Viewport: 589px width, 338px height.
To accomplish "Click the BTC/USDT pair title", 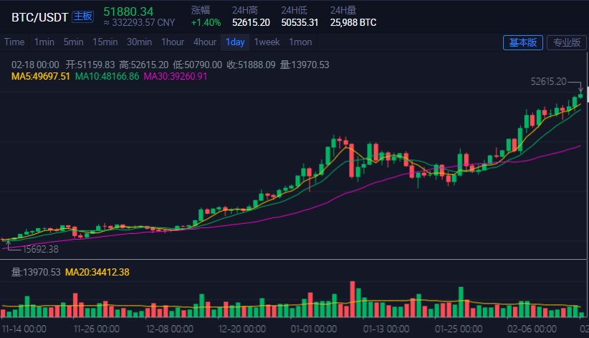I will tap(40, 17).
